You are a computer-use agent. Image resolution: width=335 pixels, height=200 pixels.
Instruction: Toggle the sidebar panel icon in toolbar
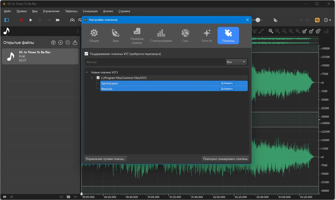click(x=7, y=20)
